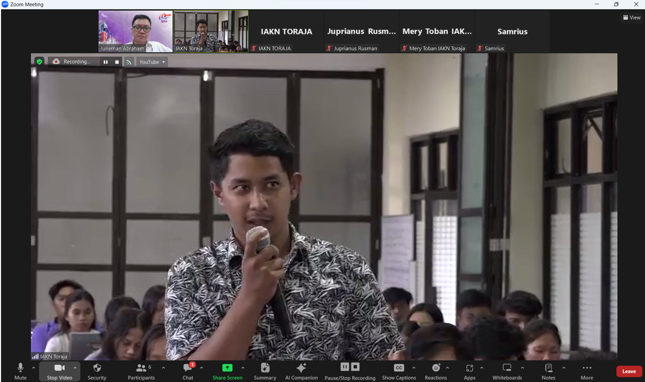Restore down the Zoom Meeting window
Viewport: 645px width, 382px height.
(616, 5)
